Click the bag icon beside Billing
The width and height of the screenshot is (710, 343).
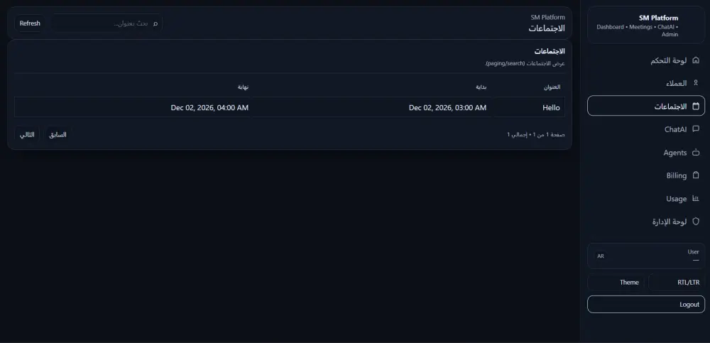(x=696, y=175)
